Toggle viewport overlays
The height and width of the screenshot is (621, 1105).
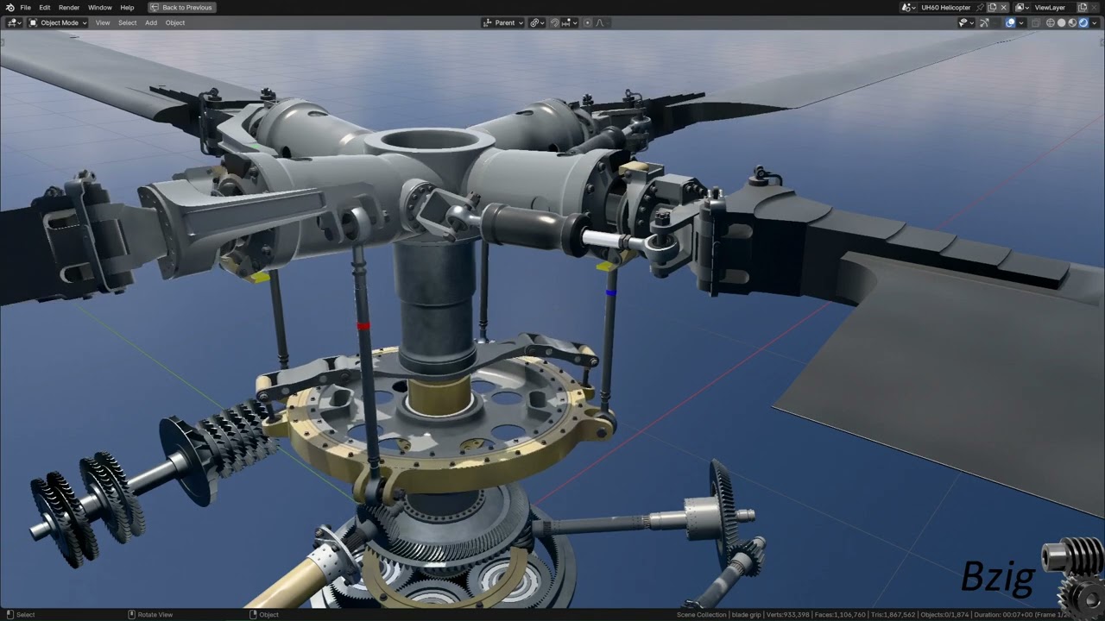[x=1010, y=22]
